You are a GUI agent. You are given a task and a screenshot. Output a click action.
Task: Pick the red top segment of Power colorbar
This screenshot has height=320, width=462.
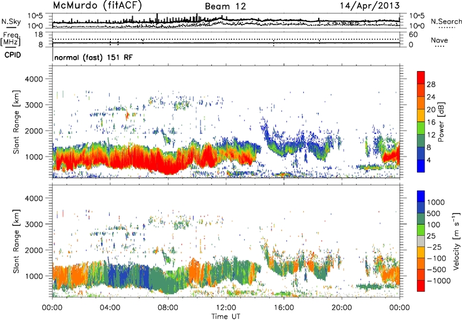(421, 77)
